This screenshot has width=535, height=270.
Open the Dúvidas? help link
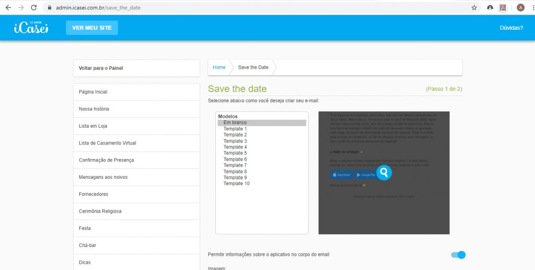pyautogui.click(x=511, y=28)
